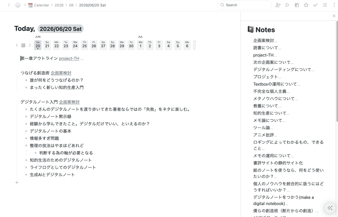The image size is (338, 217).
Task: Go to previous week with the left arrow
Action: [17, 45]
